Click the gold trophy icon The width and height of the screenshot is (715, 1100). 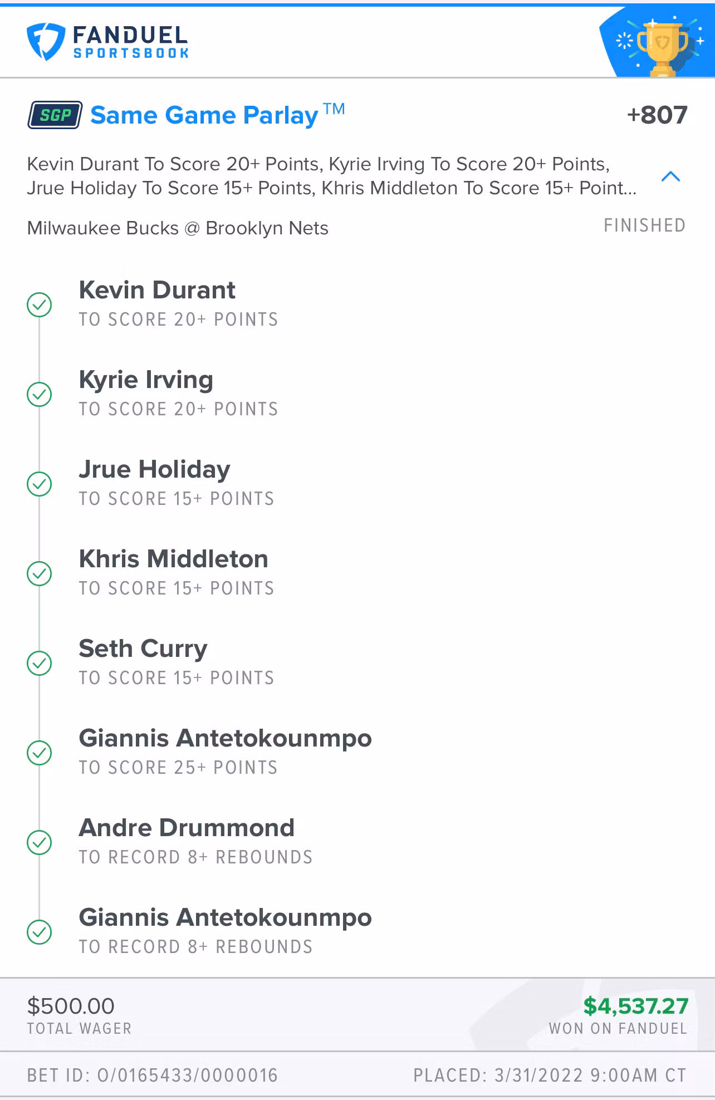pyautogui.click(x=662, y=46)
